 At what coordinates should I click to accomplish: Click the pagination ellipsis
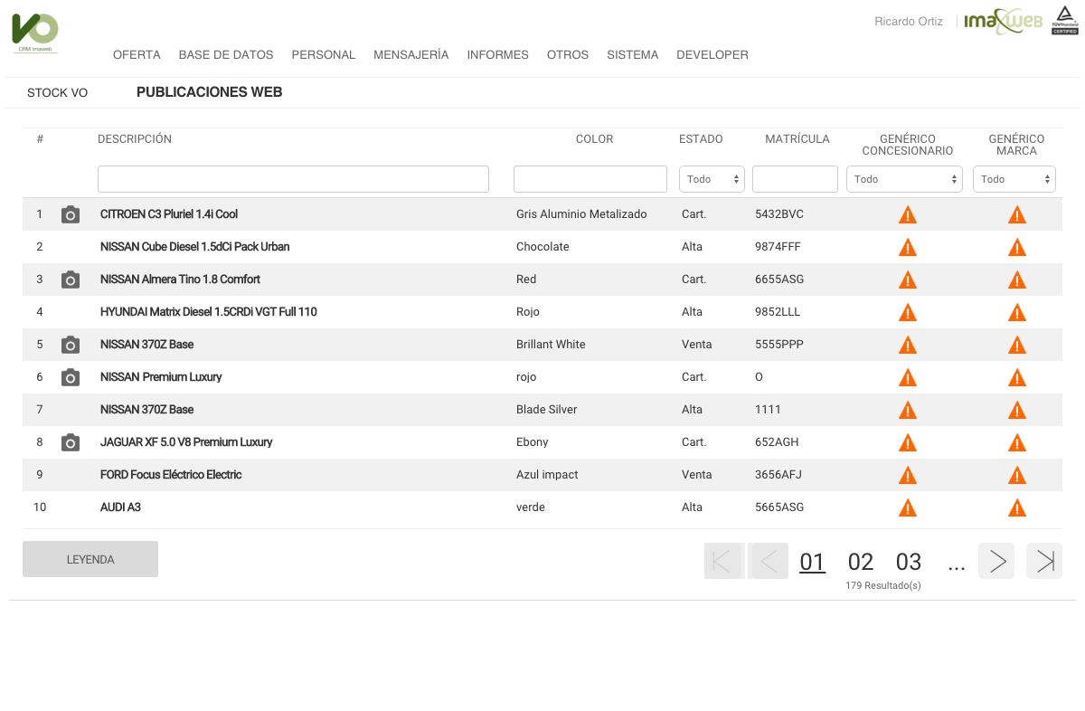[957, 566]
